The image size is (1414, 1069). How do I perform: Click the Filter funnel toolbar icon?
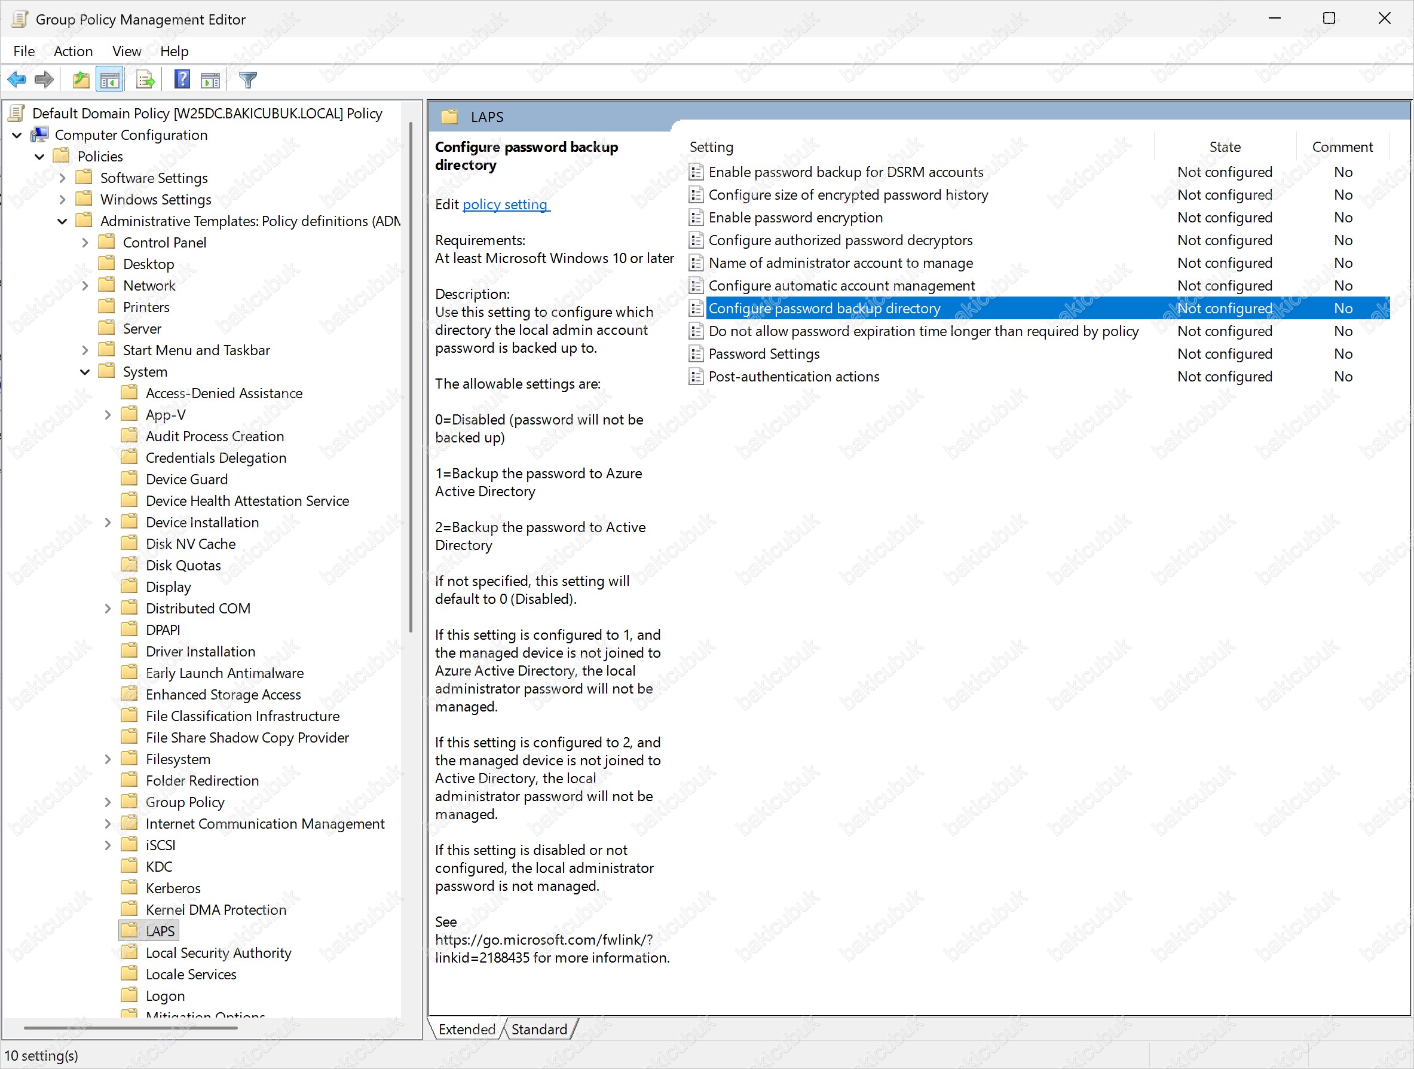248,80
